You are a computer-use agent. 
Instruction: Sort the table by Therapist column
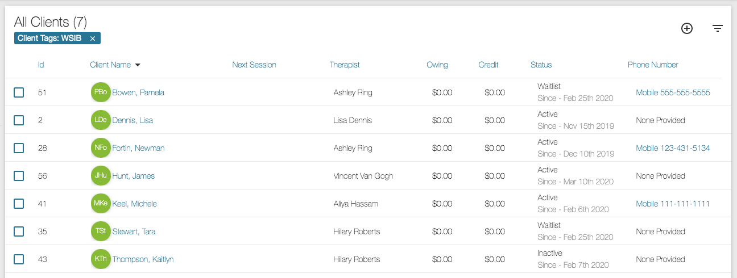click(345, 65)
